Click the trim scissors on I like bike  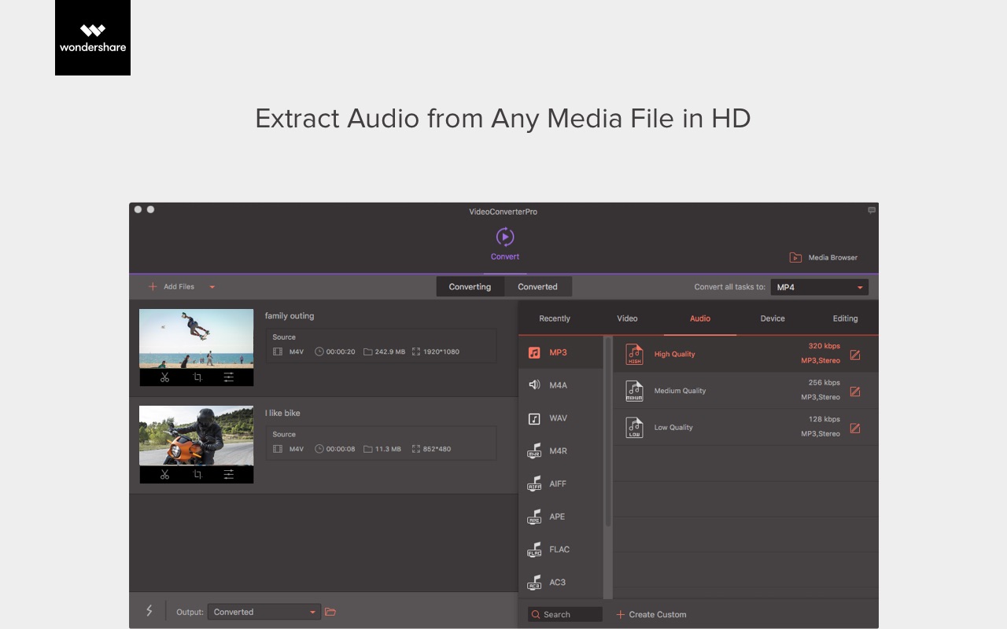click(164, 474)
